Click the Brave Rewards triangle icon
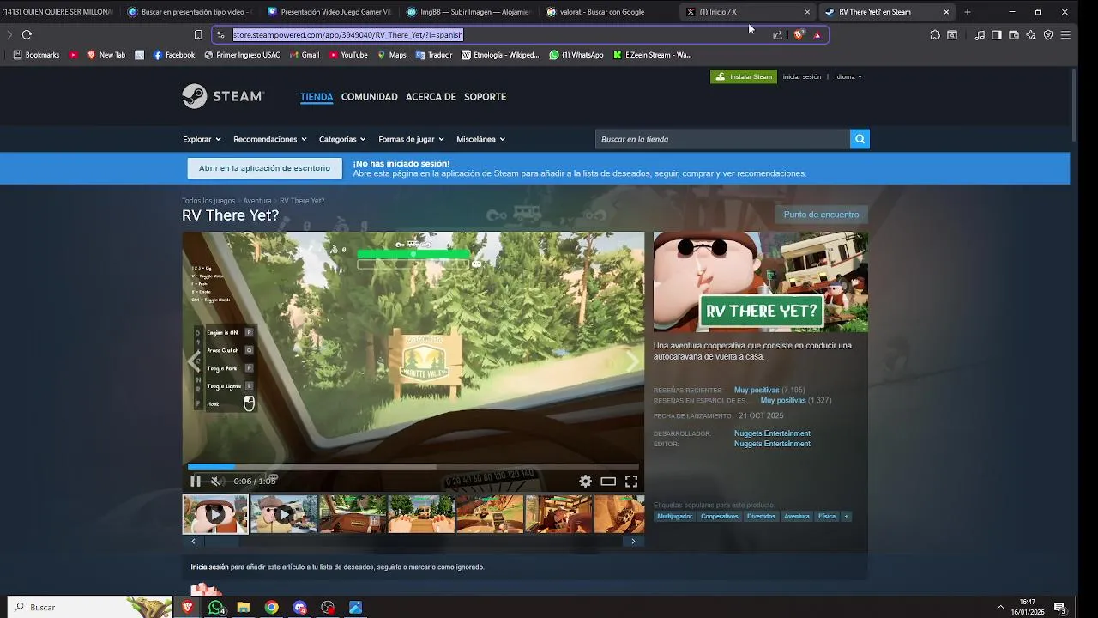Screen dimensions: 1098x618 coord(817,35)
